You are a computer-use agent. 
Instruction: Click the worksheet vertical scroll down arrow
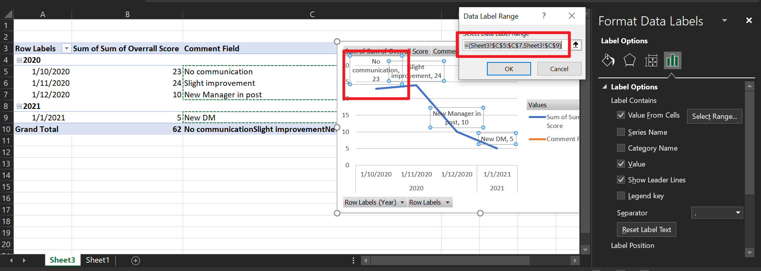(x=585, y=250)
